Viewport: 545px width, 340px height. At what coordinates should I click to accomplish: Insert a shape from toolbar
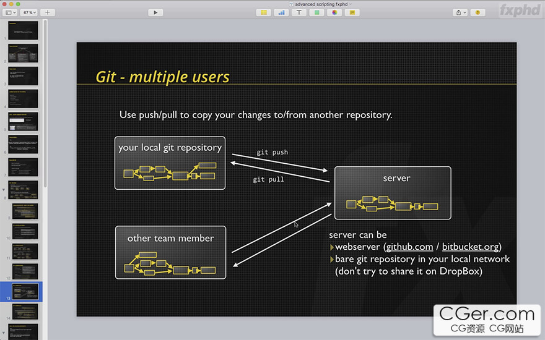tap(316, 12)
